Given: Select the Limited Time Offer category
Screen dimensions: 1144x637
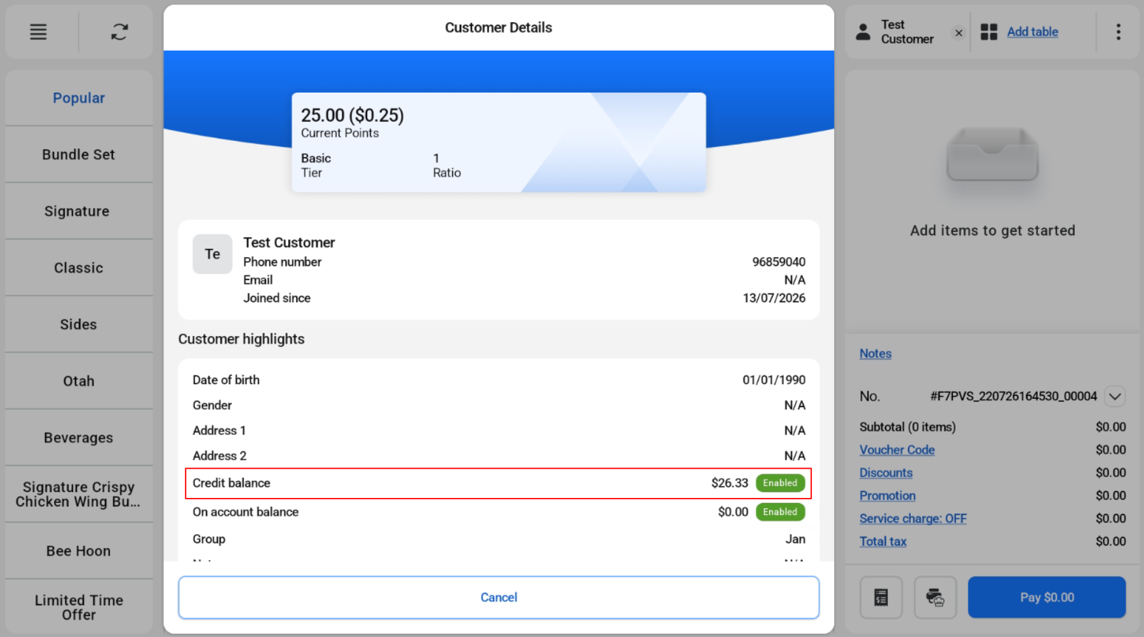Looking at the screenshot, I should tap(79, 607).
